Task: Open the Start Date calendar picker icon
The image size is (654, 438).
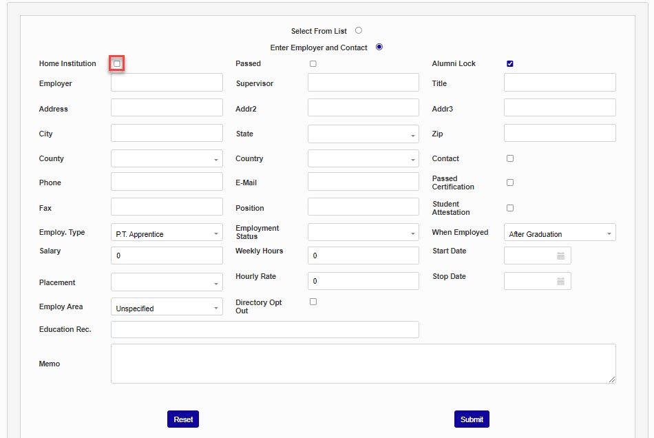Action: click(560, 256)
